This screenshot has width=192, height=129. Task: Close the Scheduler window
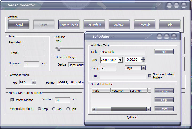[174, 36]
